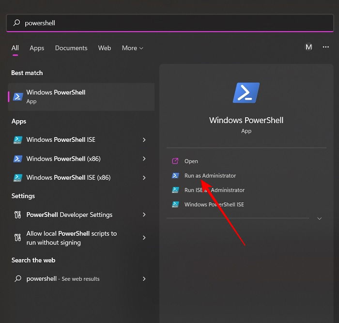
Task: Click the large PowerShell logo in details pane
Action: pos(246,93)
